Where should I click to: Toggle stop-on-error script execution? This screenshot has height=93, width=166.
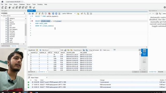pyautogui.click(x=49, y=13)
